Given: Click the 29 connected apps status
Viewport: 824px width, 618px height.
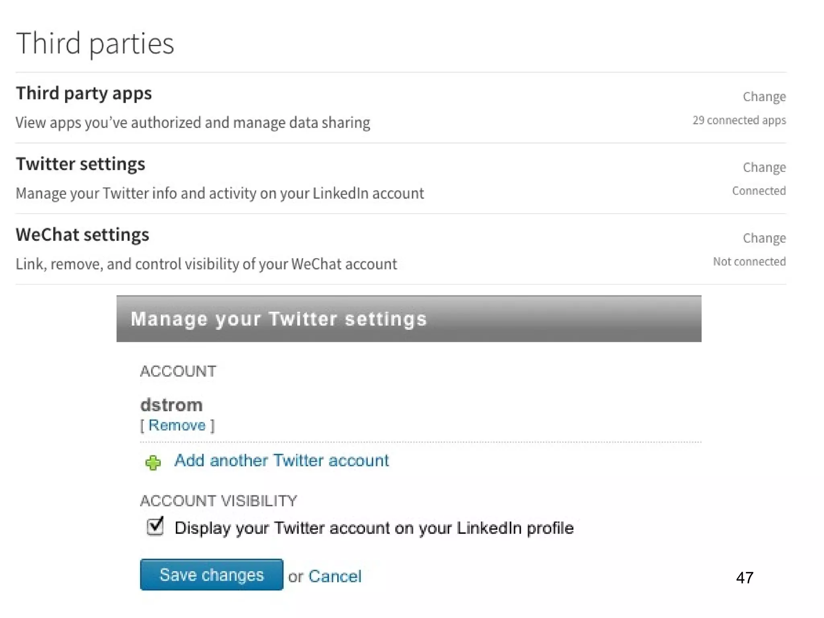Looking at the screenshot, I should [x=739, y=120].
